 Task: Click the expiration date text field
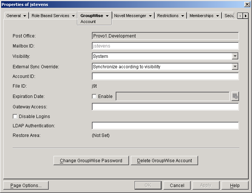tap(172, 96)
